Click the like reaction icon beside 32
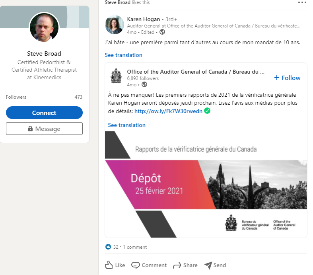Image resolution: width=313 pixels, height=275 pixels. coord(108,247)
